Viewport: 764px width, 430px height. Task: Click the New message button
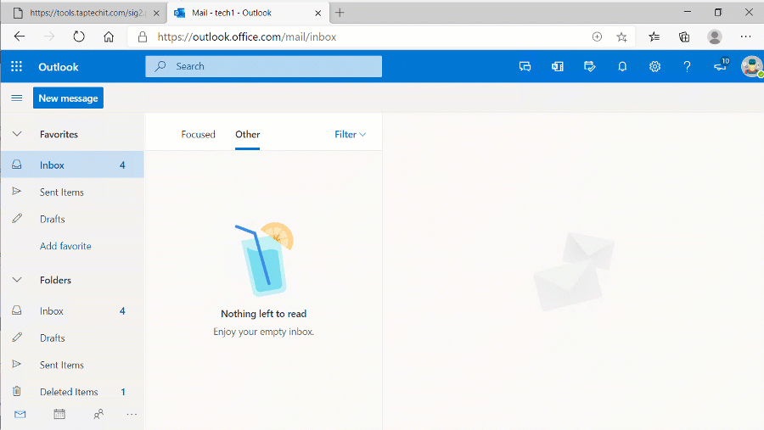click(x=68, y=98)
